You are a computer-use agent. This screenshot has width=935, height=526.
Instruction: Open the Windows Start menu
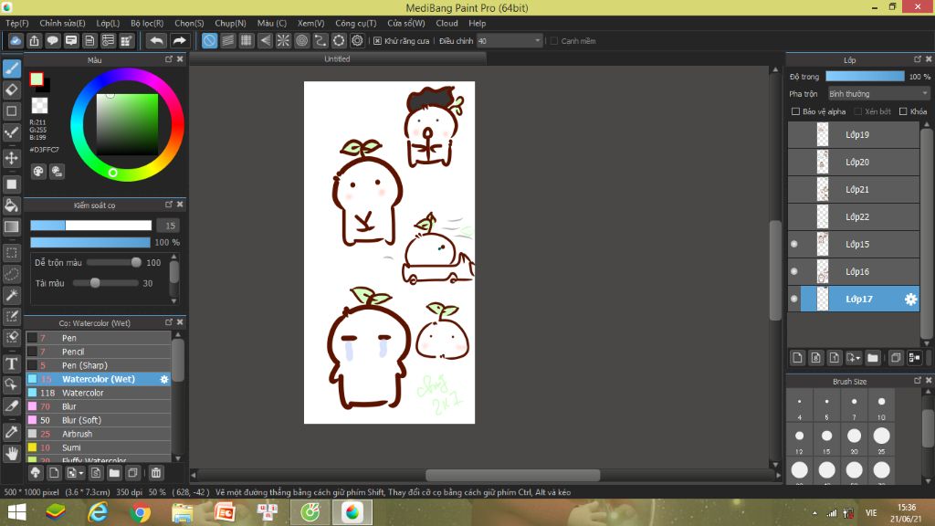click(16, 512)
